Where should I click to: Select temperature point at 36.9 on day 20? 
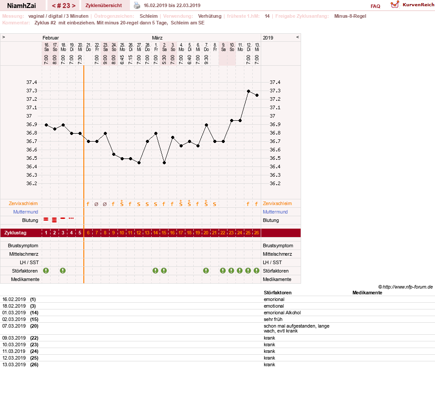[x=206, y=125]
